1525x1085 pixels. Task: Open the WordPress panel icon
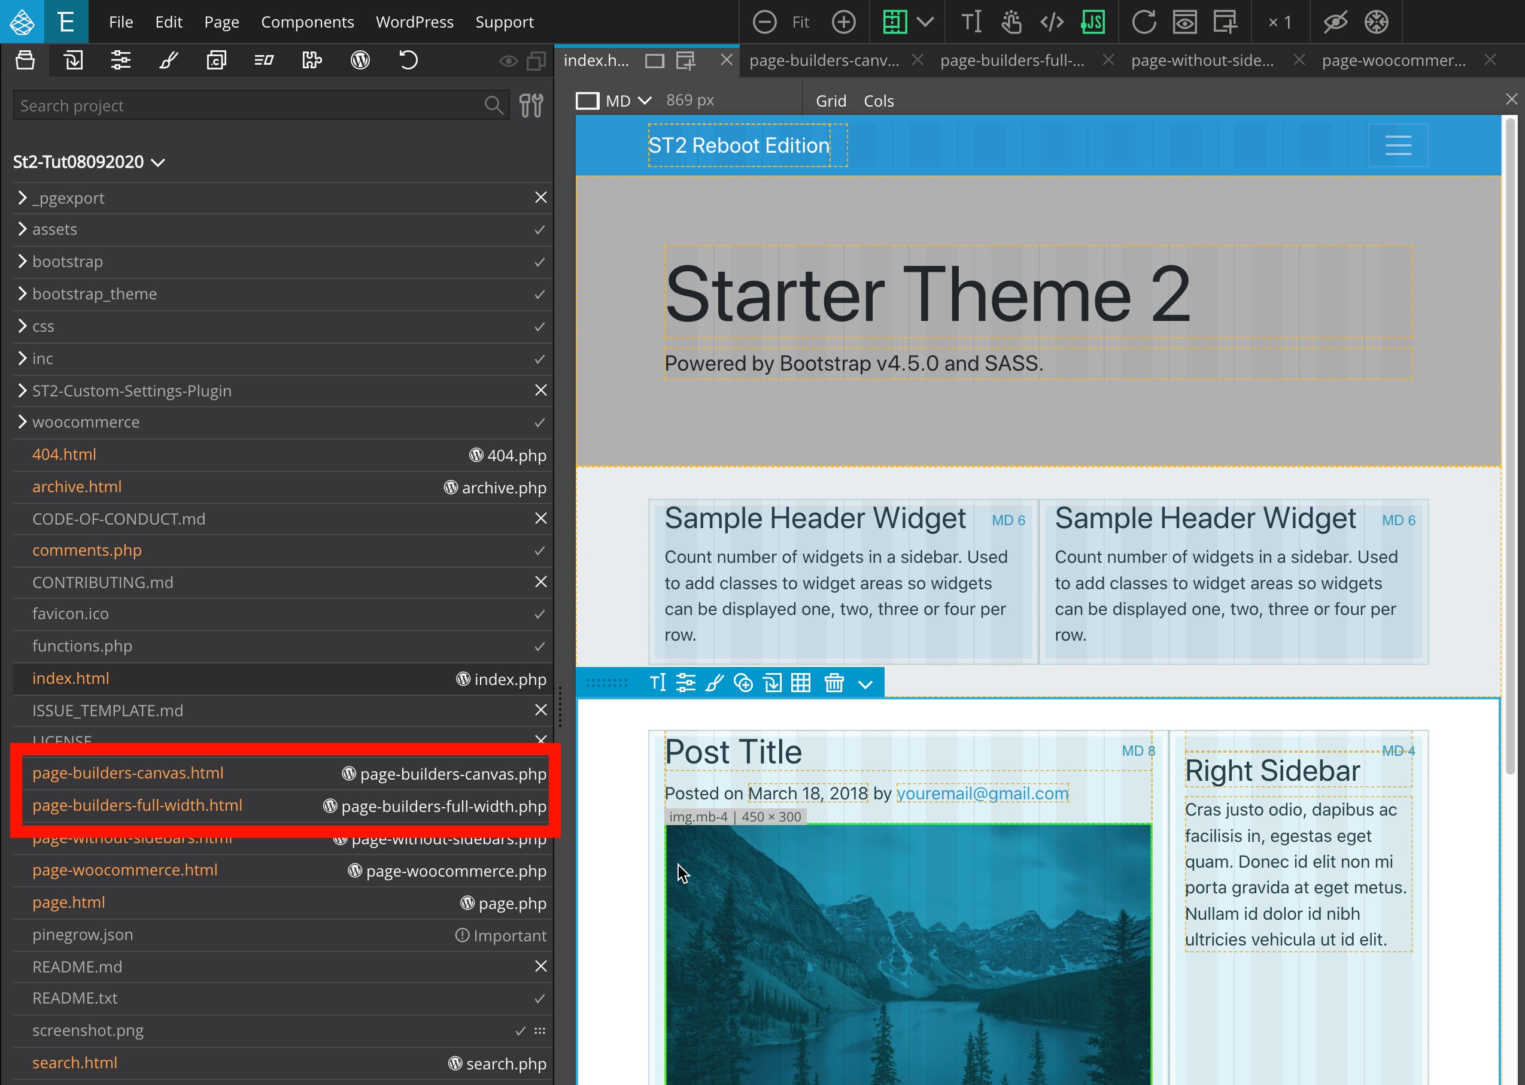pos(360,60)
